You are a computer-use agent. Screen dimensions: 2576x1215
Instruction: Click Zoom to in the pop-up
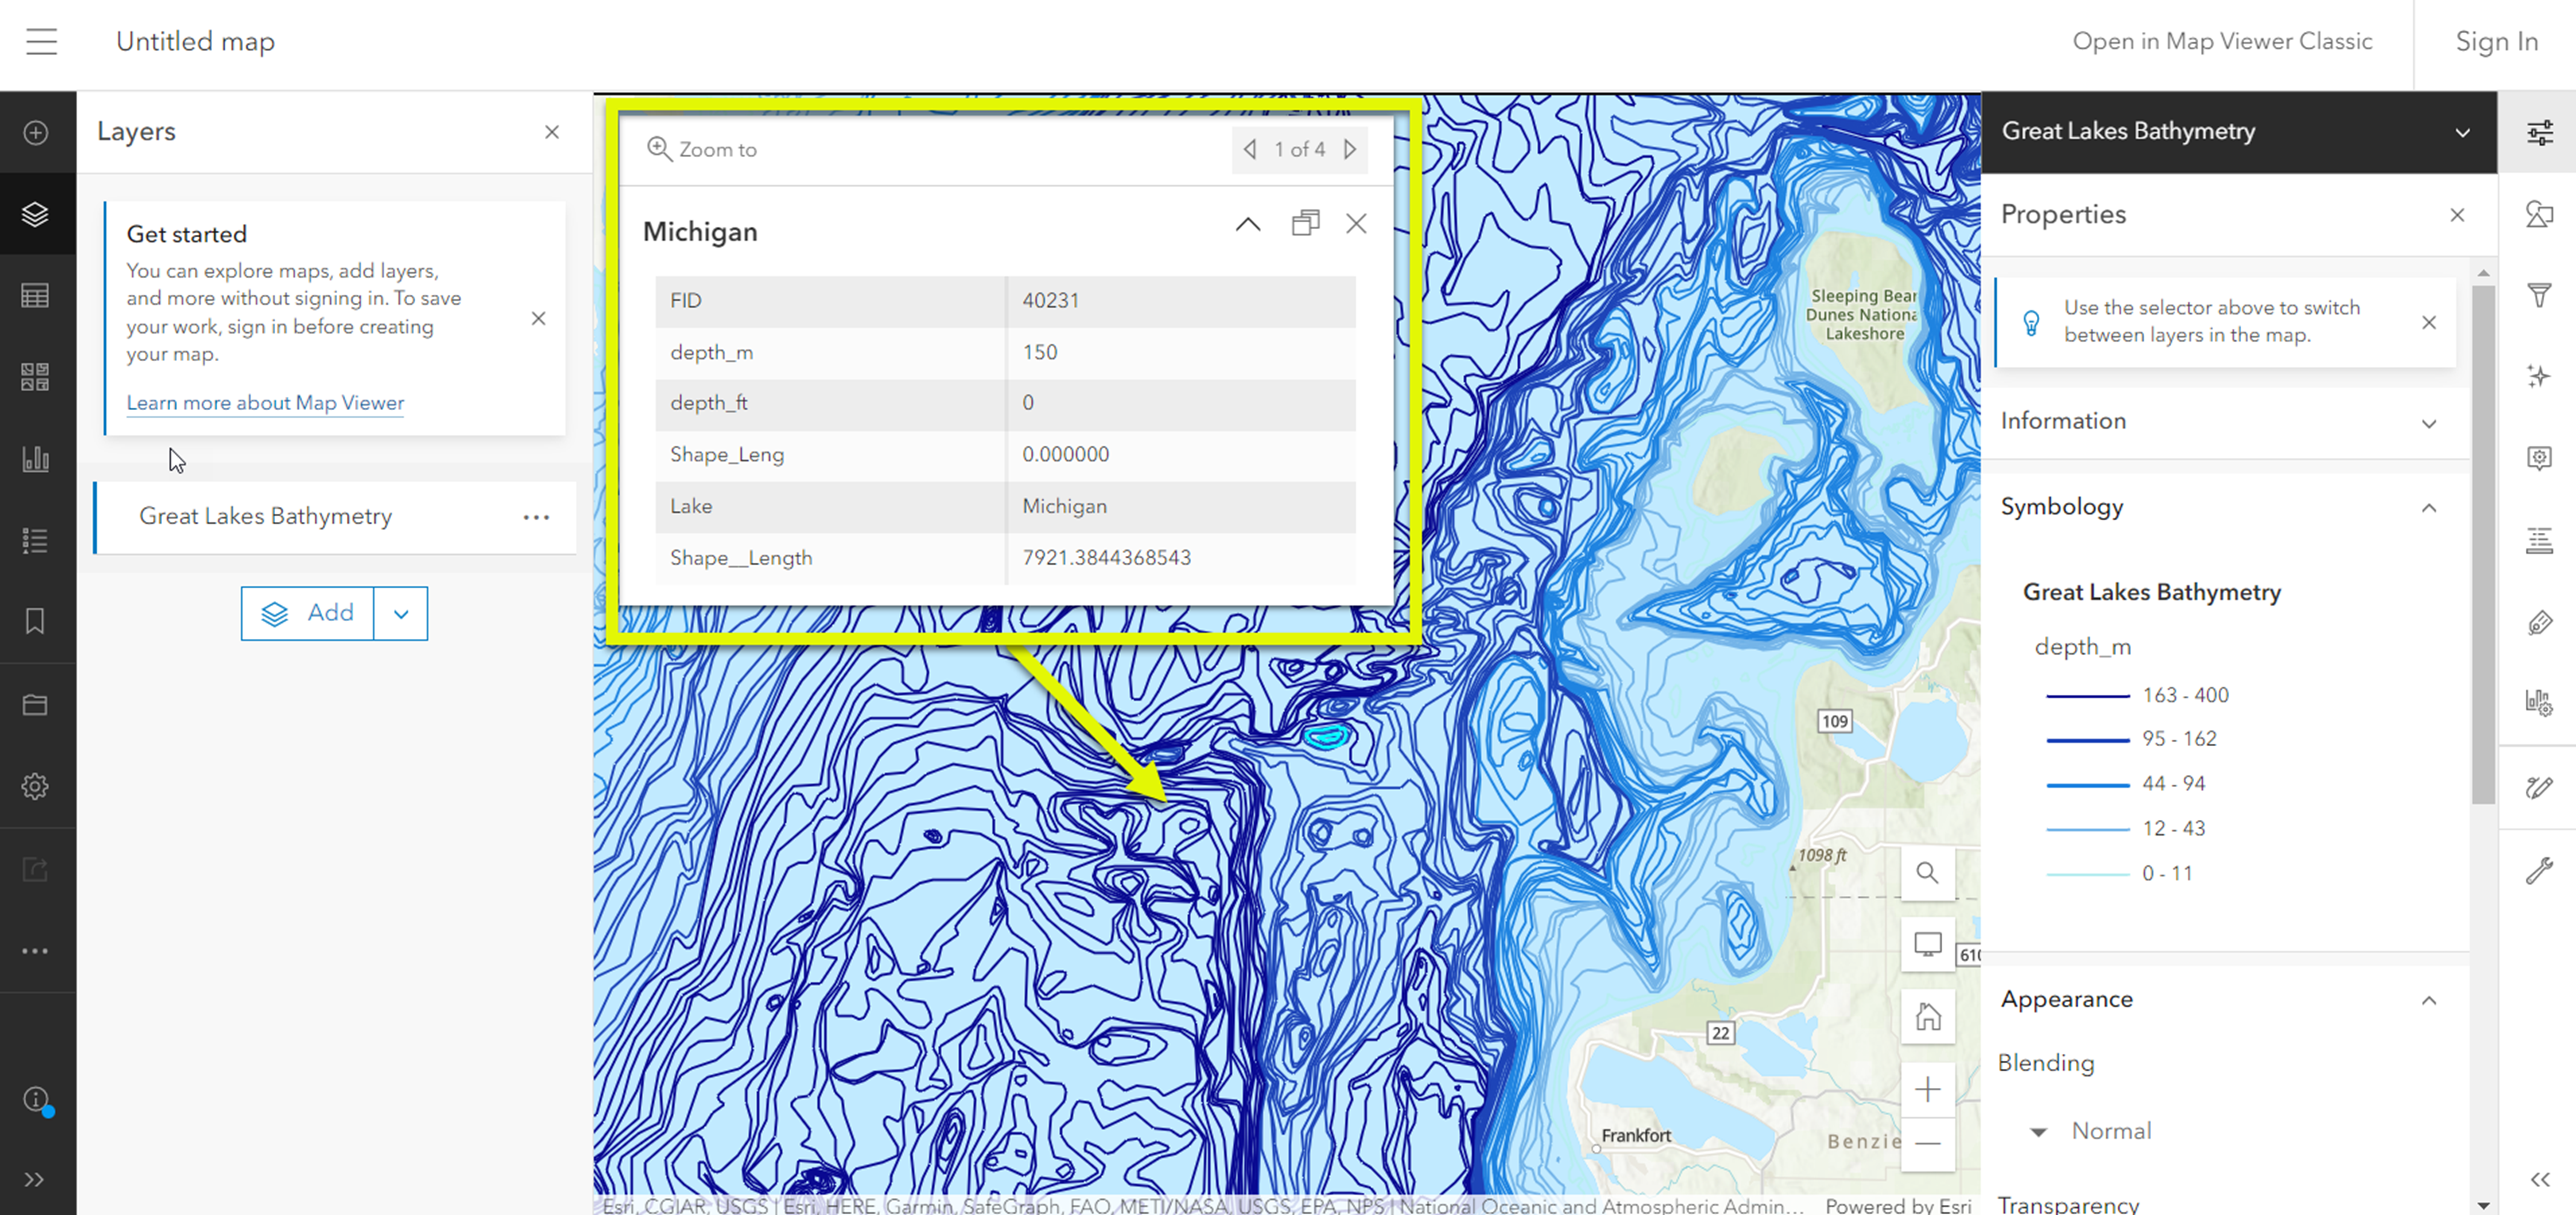pyautogui.click(x=702, y=149)
